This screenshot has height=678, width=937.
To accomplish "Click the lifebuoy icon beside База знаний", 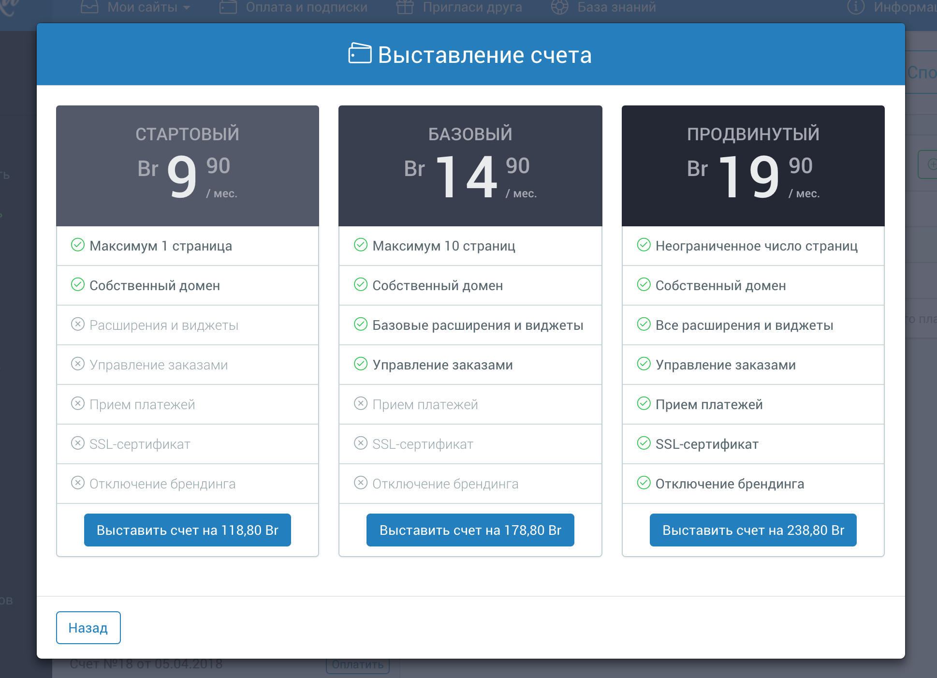I will (559, 7).
